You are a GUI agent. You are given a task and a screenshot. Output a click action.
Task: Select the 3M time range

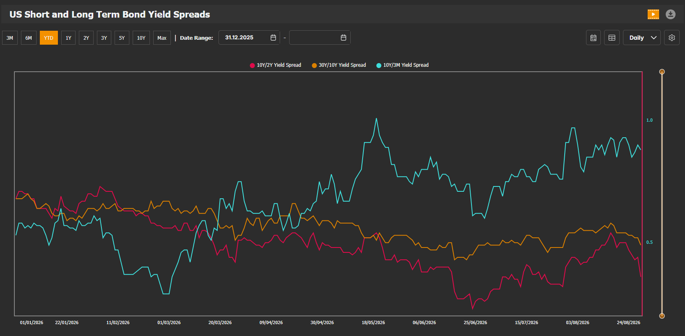point(10,38)
